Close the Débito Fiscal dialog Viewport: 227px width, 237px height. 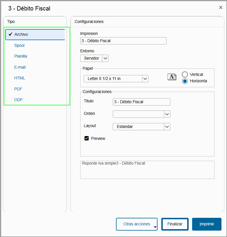(x=221, y=8)
